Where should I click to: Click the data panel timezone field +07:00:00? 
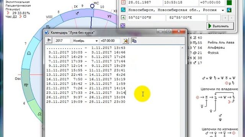[212, 3]
